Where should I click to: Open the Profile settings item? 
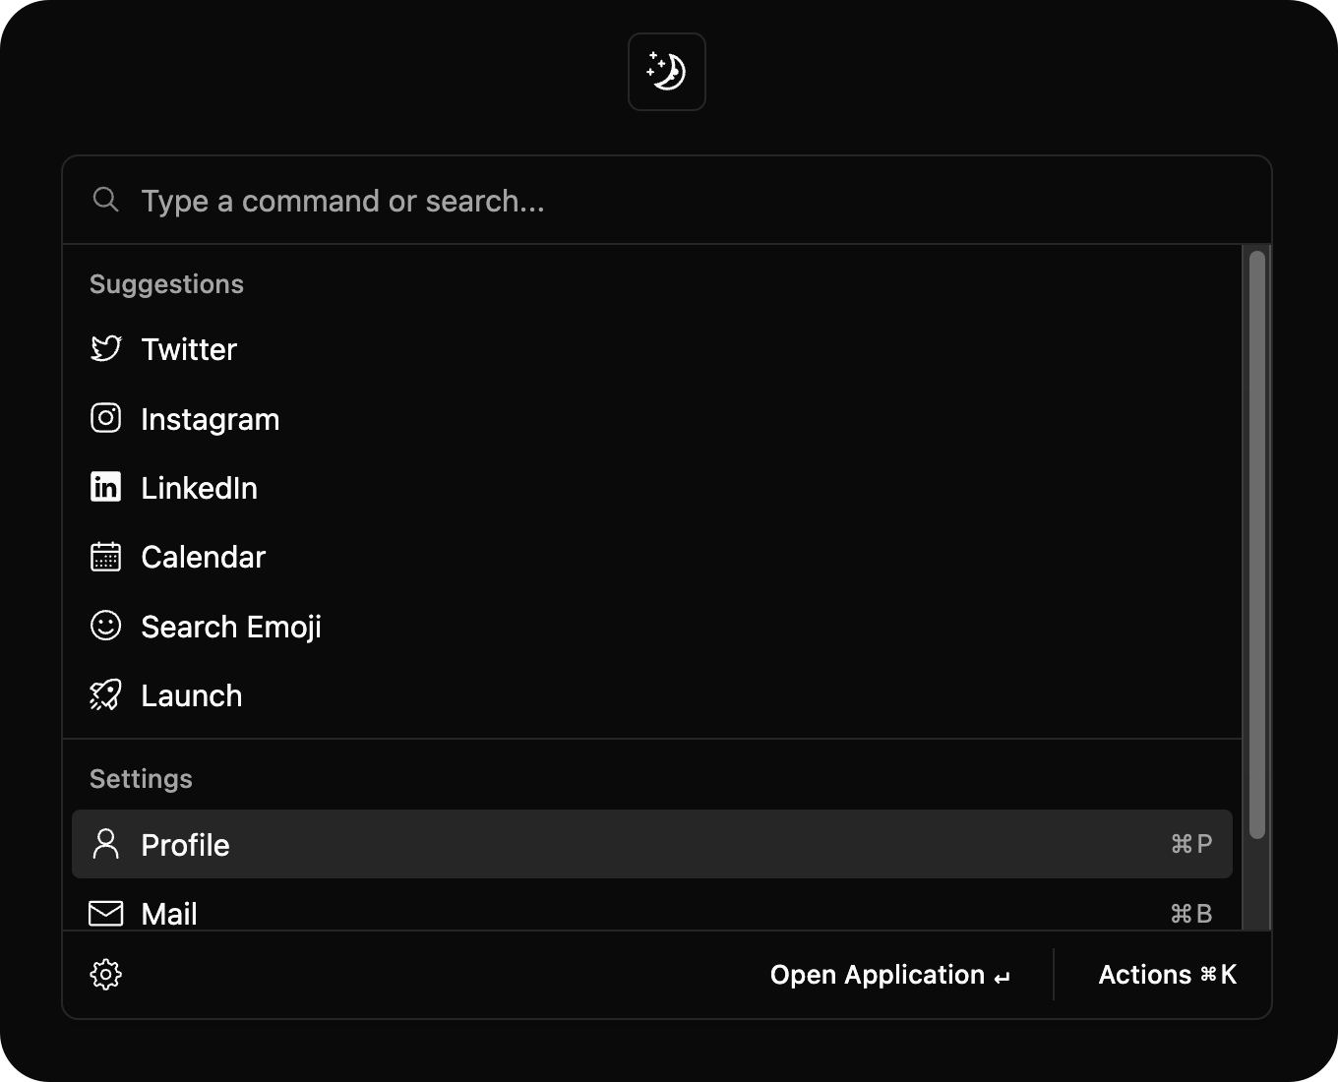pyautogui.click(x=652, y=844)
